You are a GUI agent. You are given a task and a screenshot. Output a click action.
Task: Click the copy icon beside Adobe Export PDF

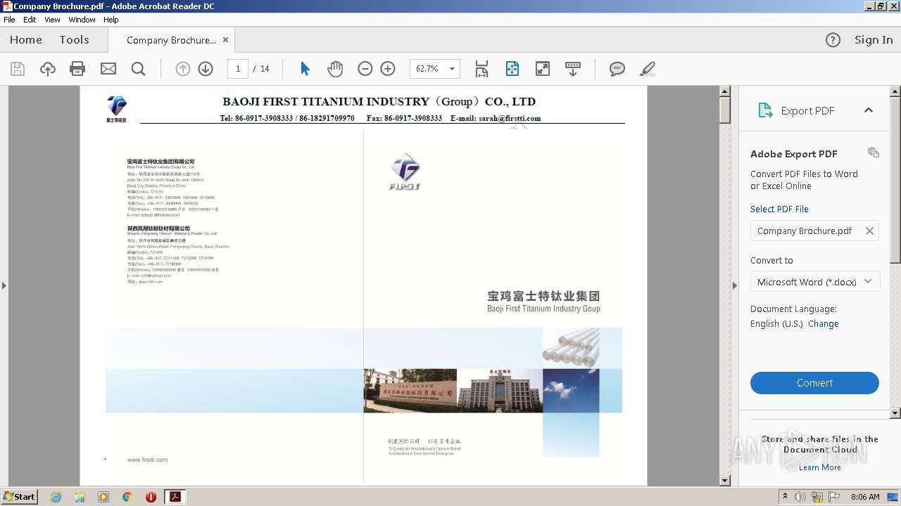(x=874, y=153)
